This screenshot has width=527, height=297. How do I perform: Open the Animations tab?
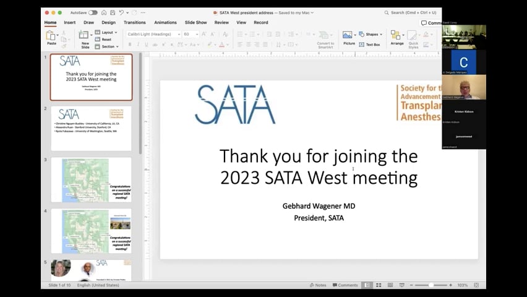(165, 22)
